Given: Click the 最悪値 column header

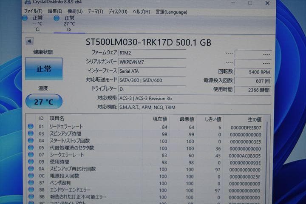Looking at the screenshot, I should tap(187, 119).
